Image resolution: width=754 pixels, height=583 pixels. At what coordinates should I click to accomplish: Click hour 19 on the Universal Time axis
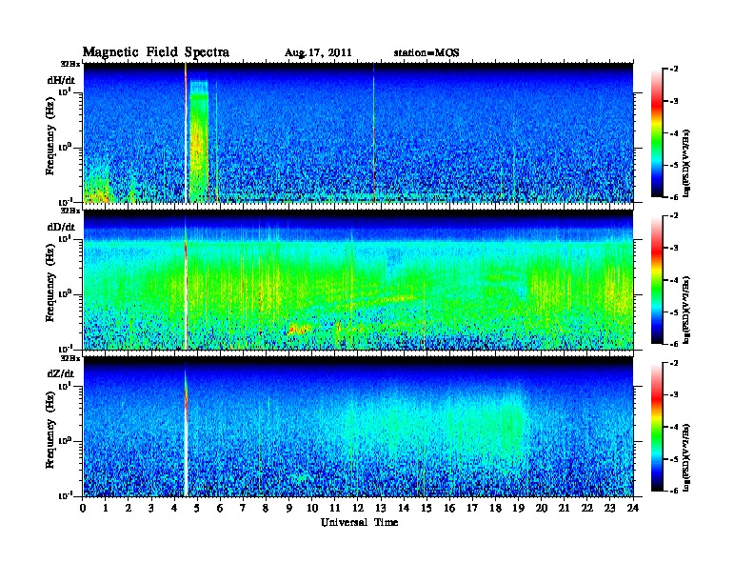tap(518, 508)
